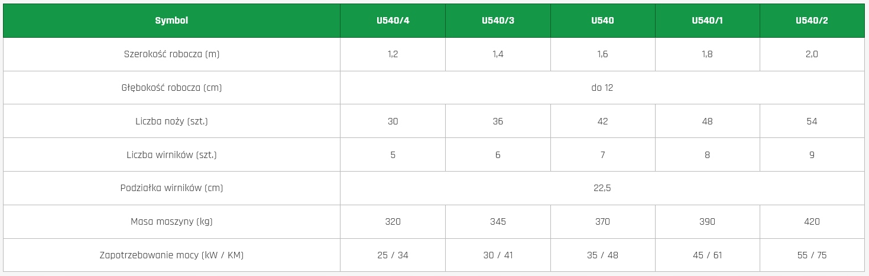Click the Liczba wirników (szt.) row label

(171, 155)
